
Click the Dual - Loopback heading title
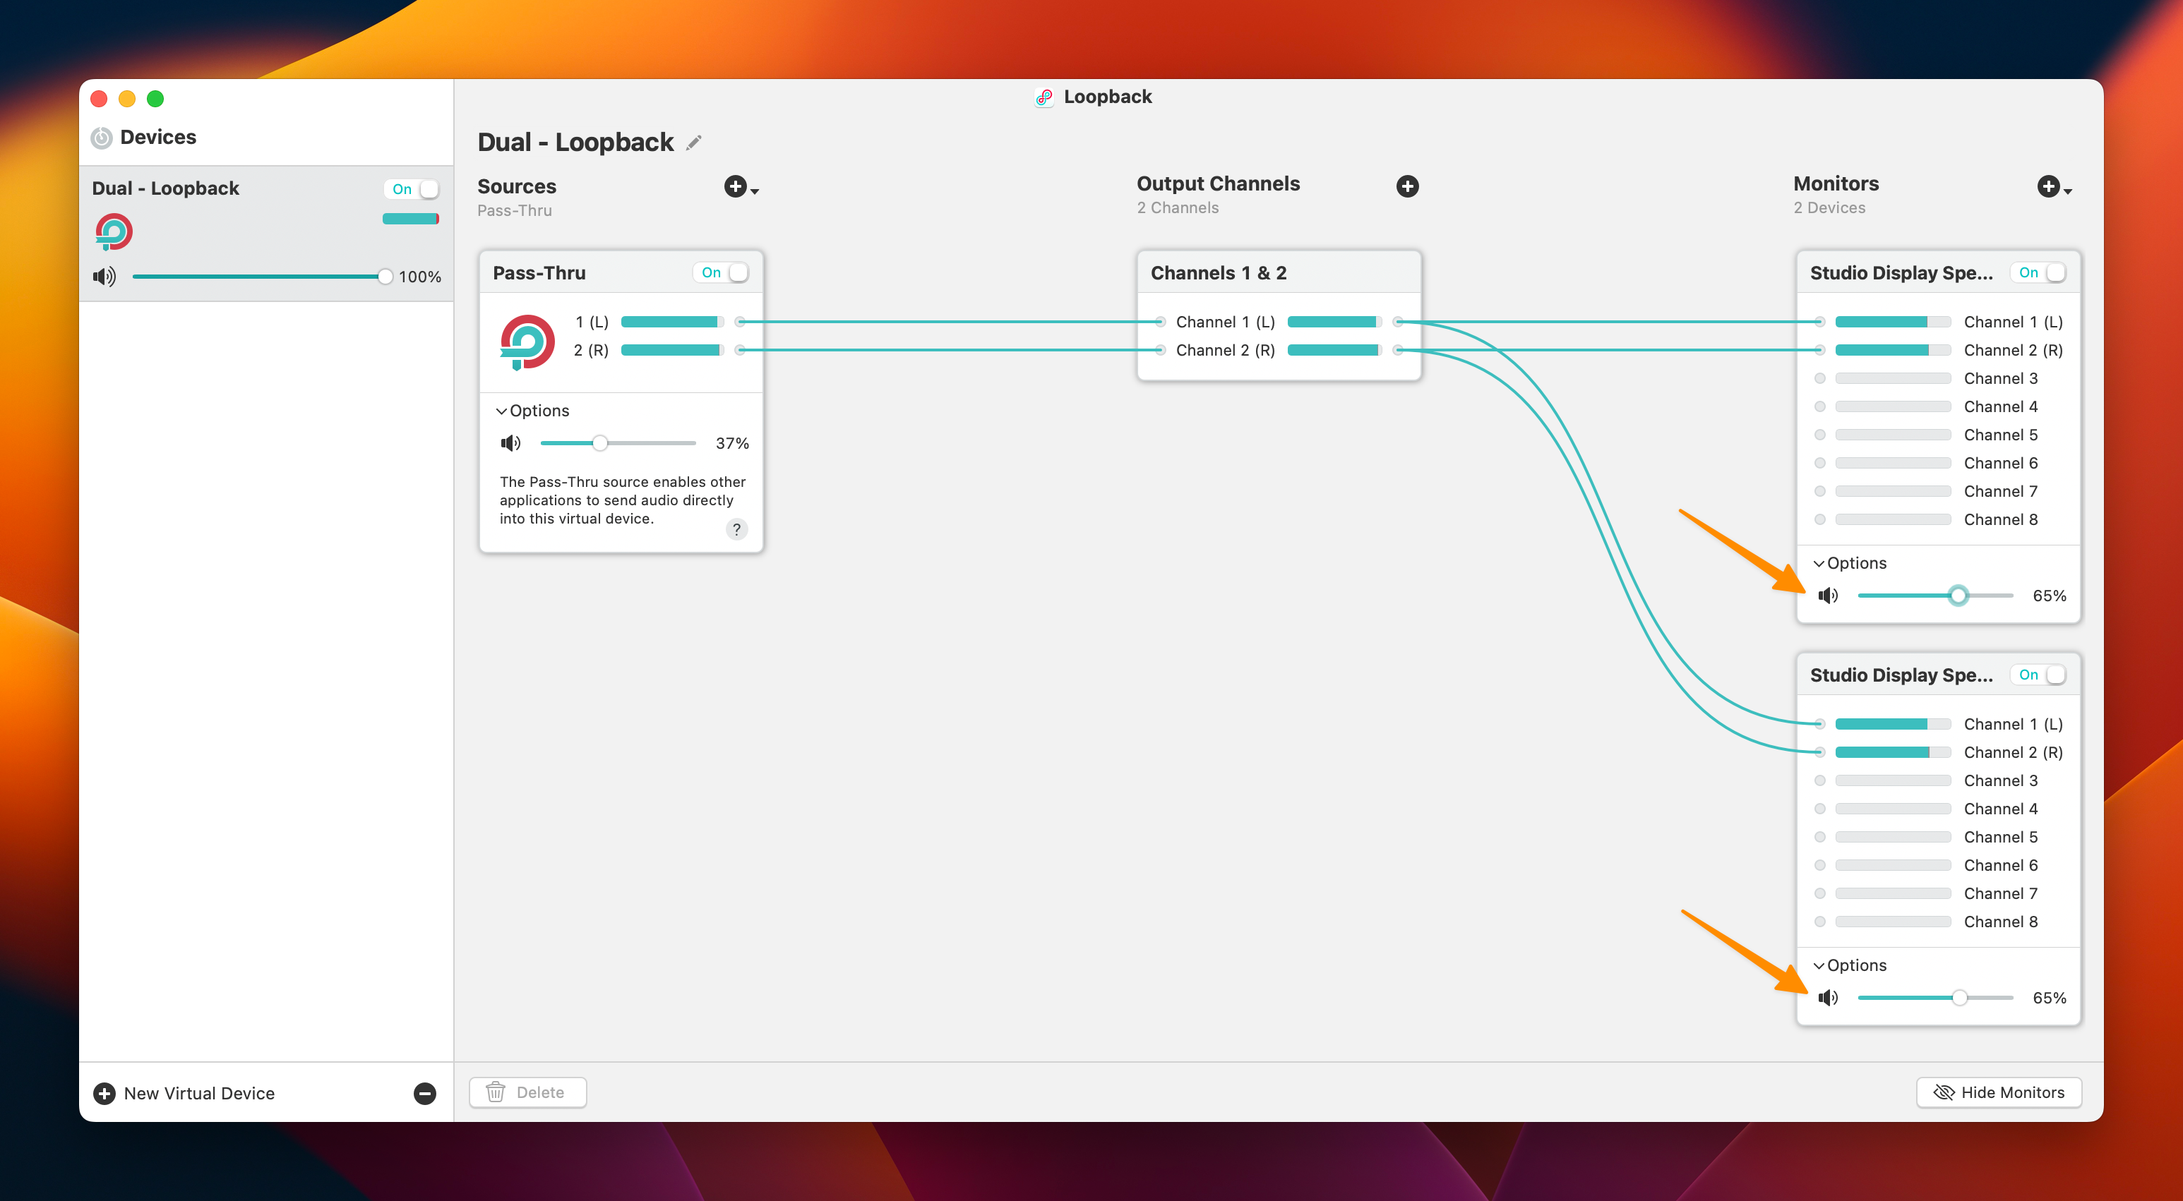pos(575,143)
